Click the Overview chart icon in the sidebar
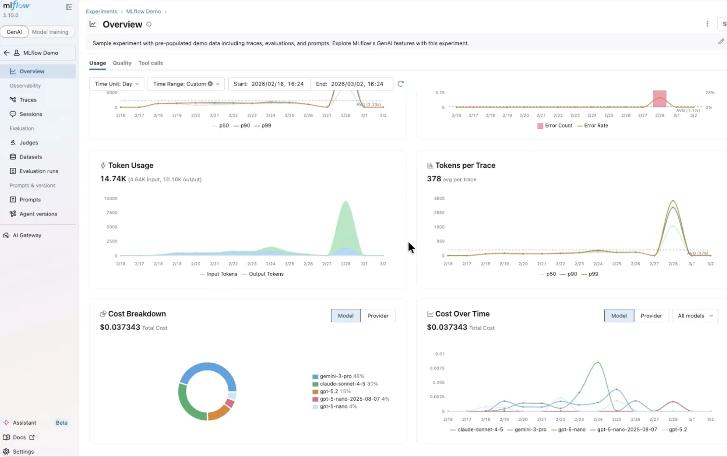The width and height of the screenshot is (727, 457). 13,71
